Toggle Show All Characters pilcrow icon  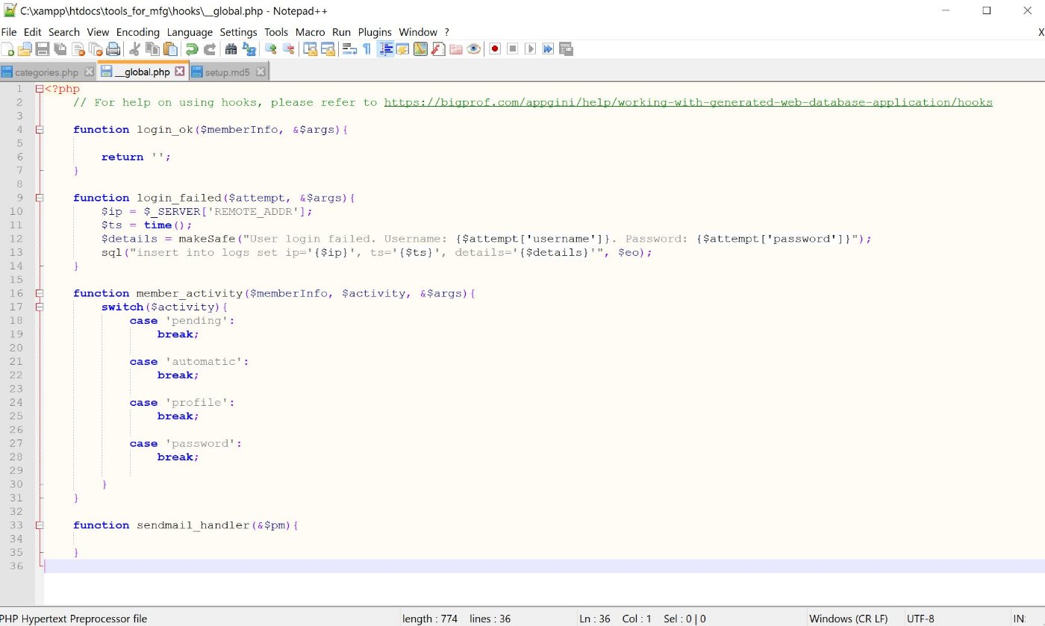pos(366,49)
